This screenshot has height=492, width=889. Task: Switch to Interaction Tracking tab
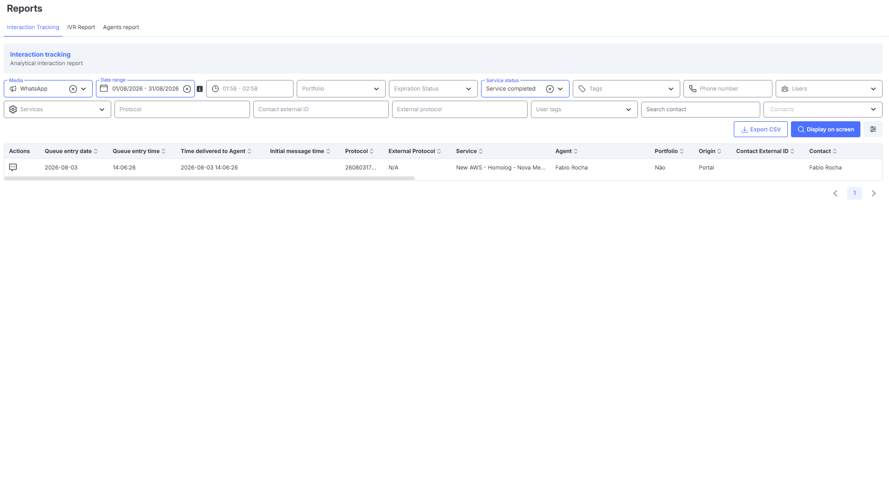(x=33, y=28)
